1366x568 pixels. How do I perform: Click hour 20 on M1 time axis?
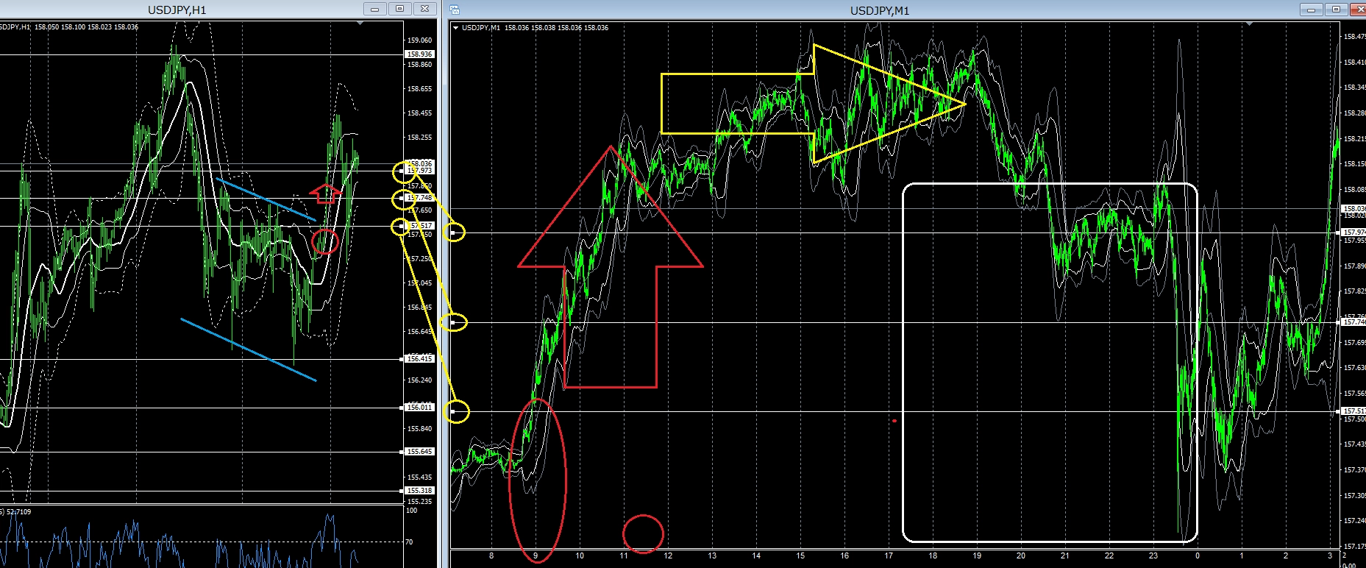click(1021, 556)
